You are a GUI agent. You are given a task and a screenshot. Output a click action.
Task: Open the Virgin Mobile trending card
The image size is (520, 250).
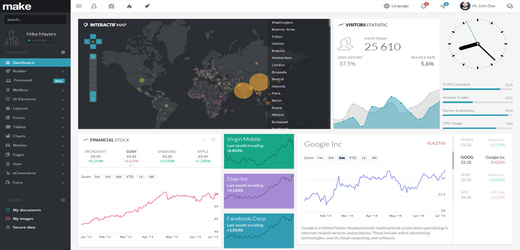(259, 151)
